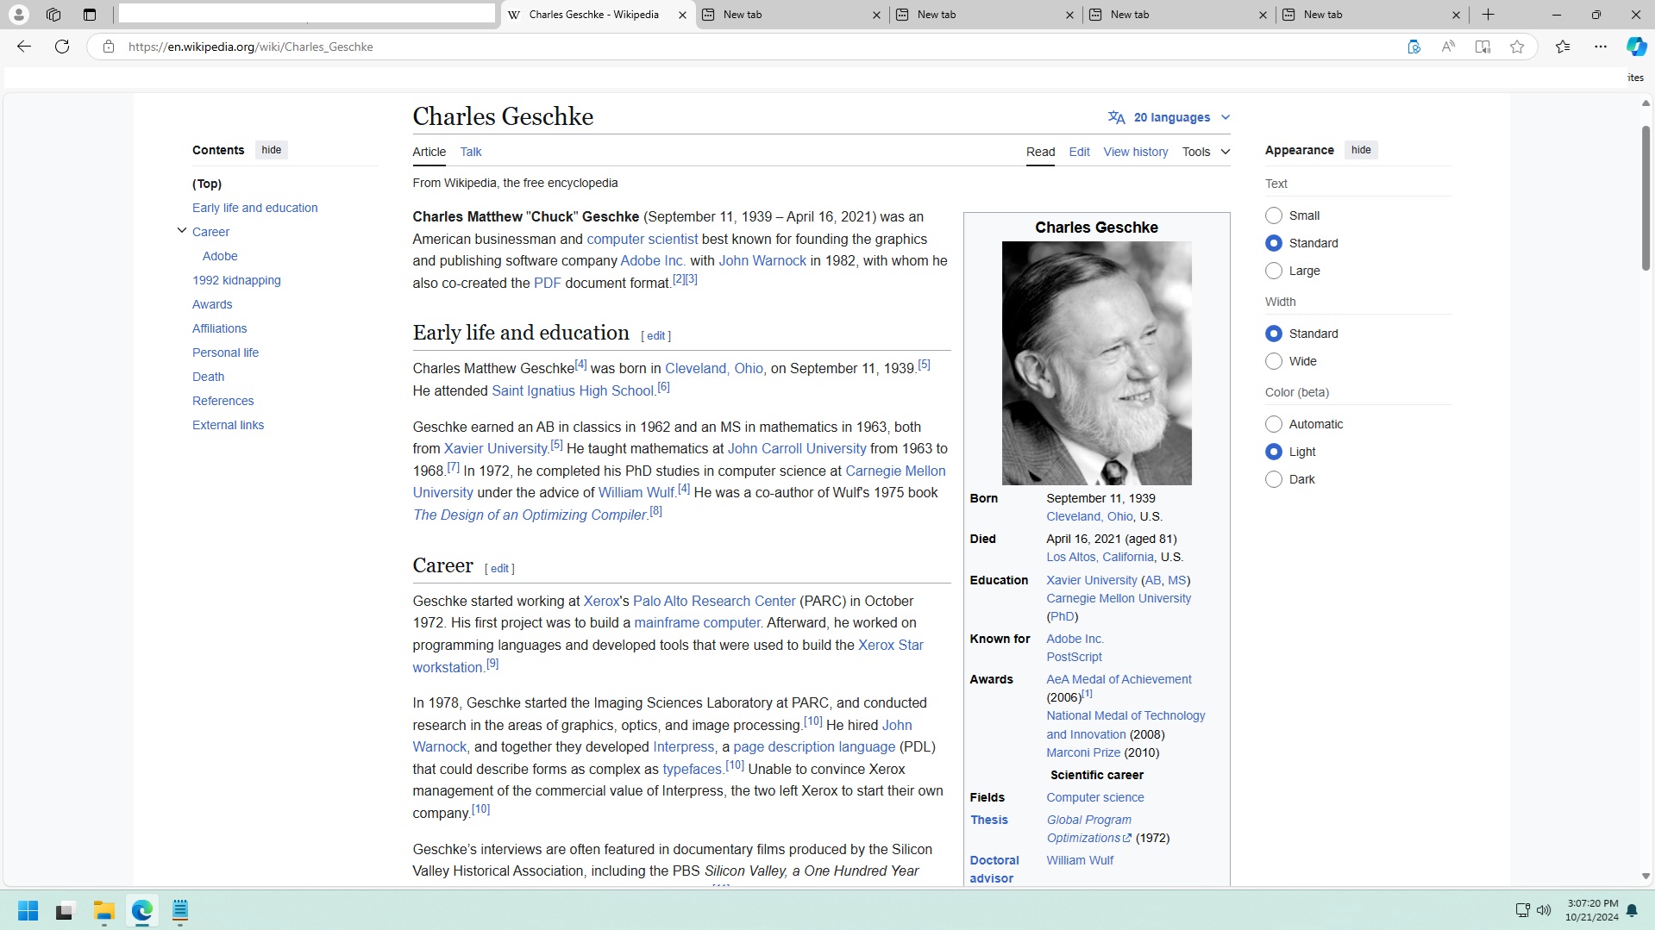Go to Awards in Contents

point(212,304)
